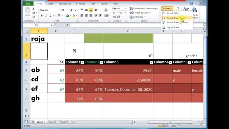The image size is (229, 129).
Task: Apply the Borders button
Action: tap(59, 16)
